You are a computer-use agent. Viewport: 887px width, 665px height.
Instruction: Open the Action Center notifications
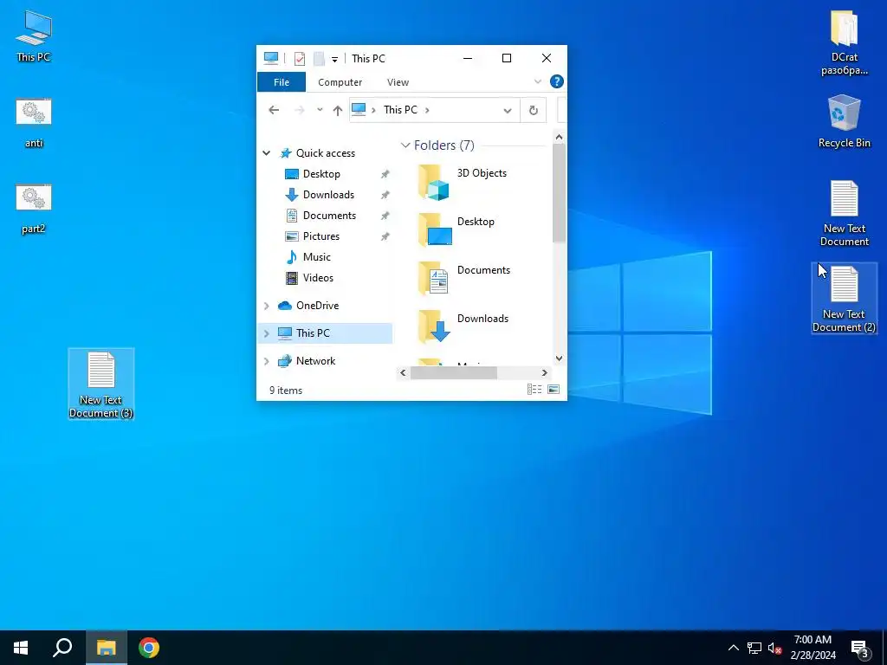(860, 649)
